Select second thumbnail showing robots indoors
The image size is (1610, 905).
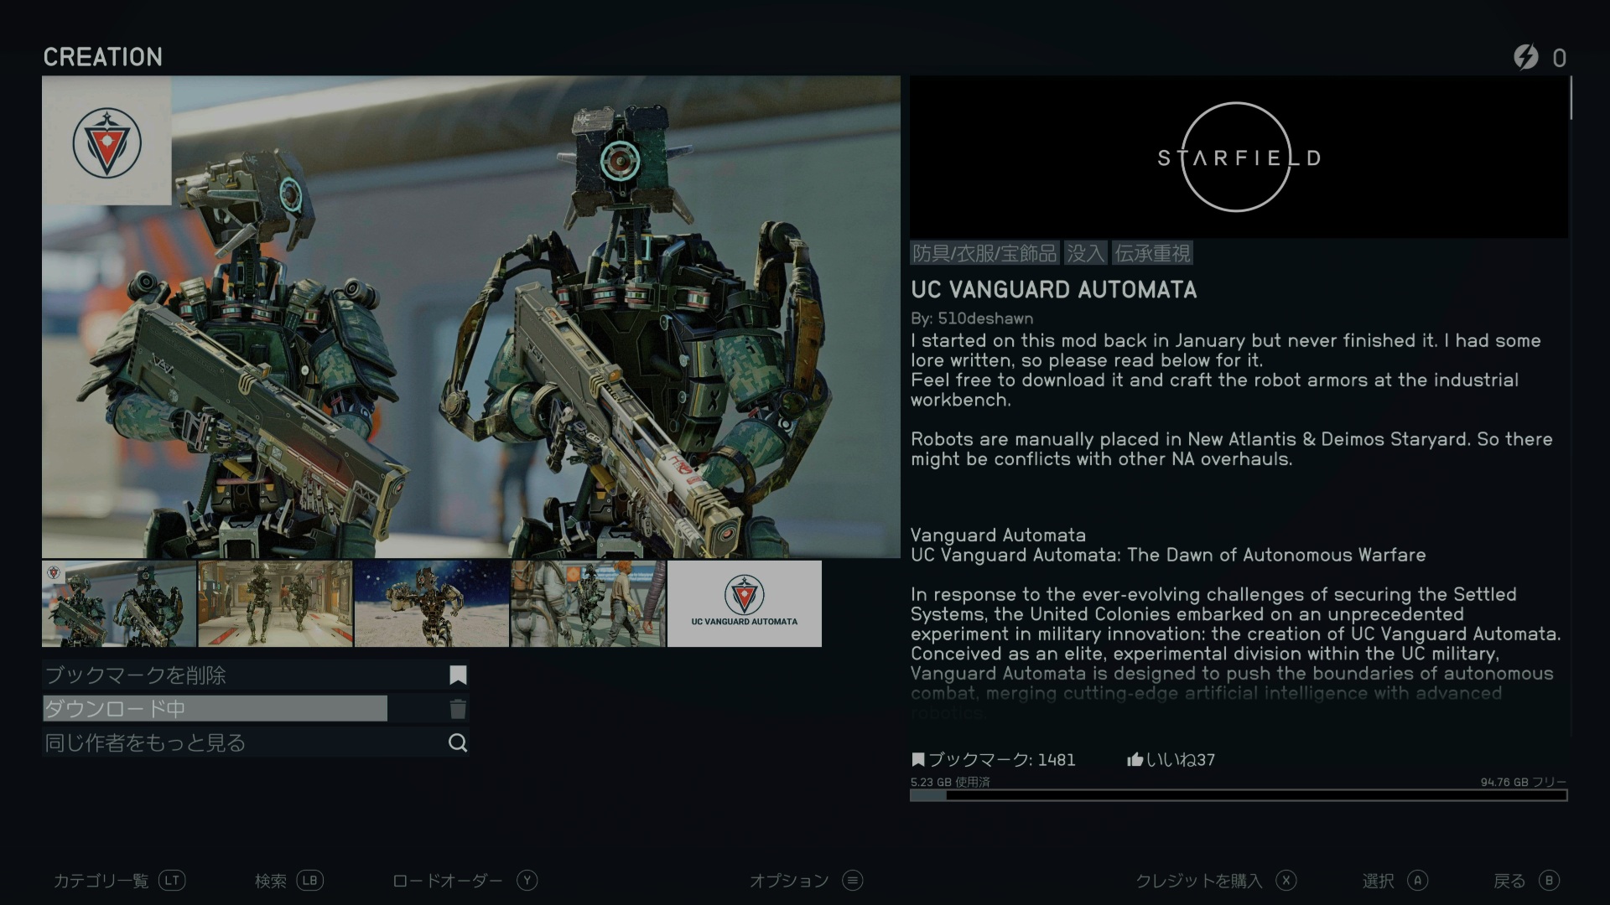point(275,603)
